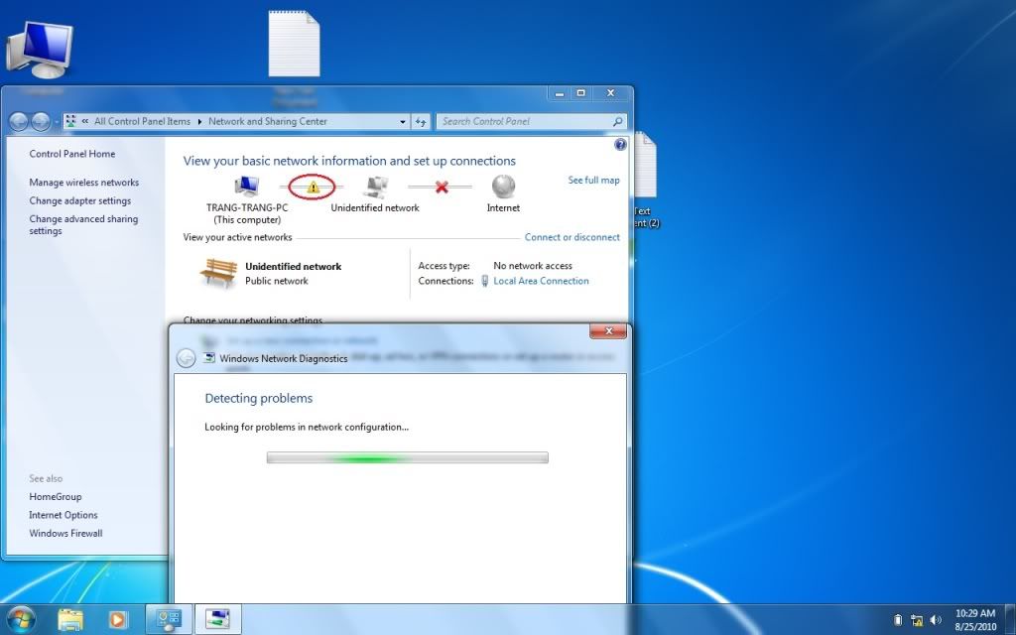Click the Internet globe icon
1016x635 pixels.
(503, 187)
